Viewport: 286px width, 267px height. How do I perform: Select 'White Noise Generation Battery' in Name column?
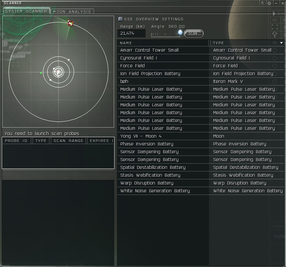155,191
